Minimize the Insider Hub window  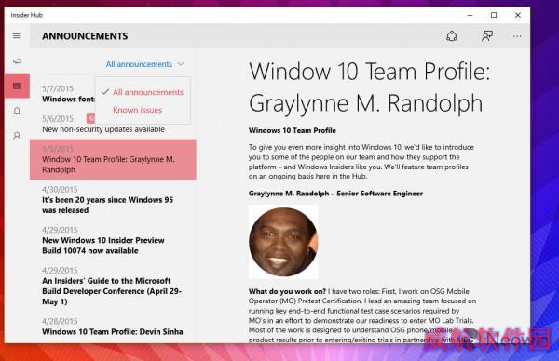tap(470, 15)
